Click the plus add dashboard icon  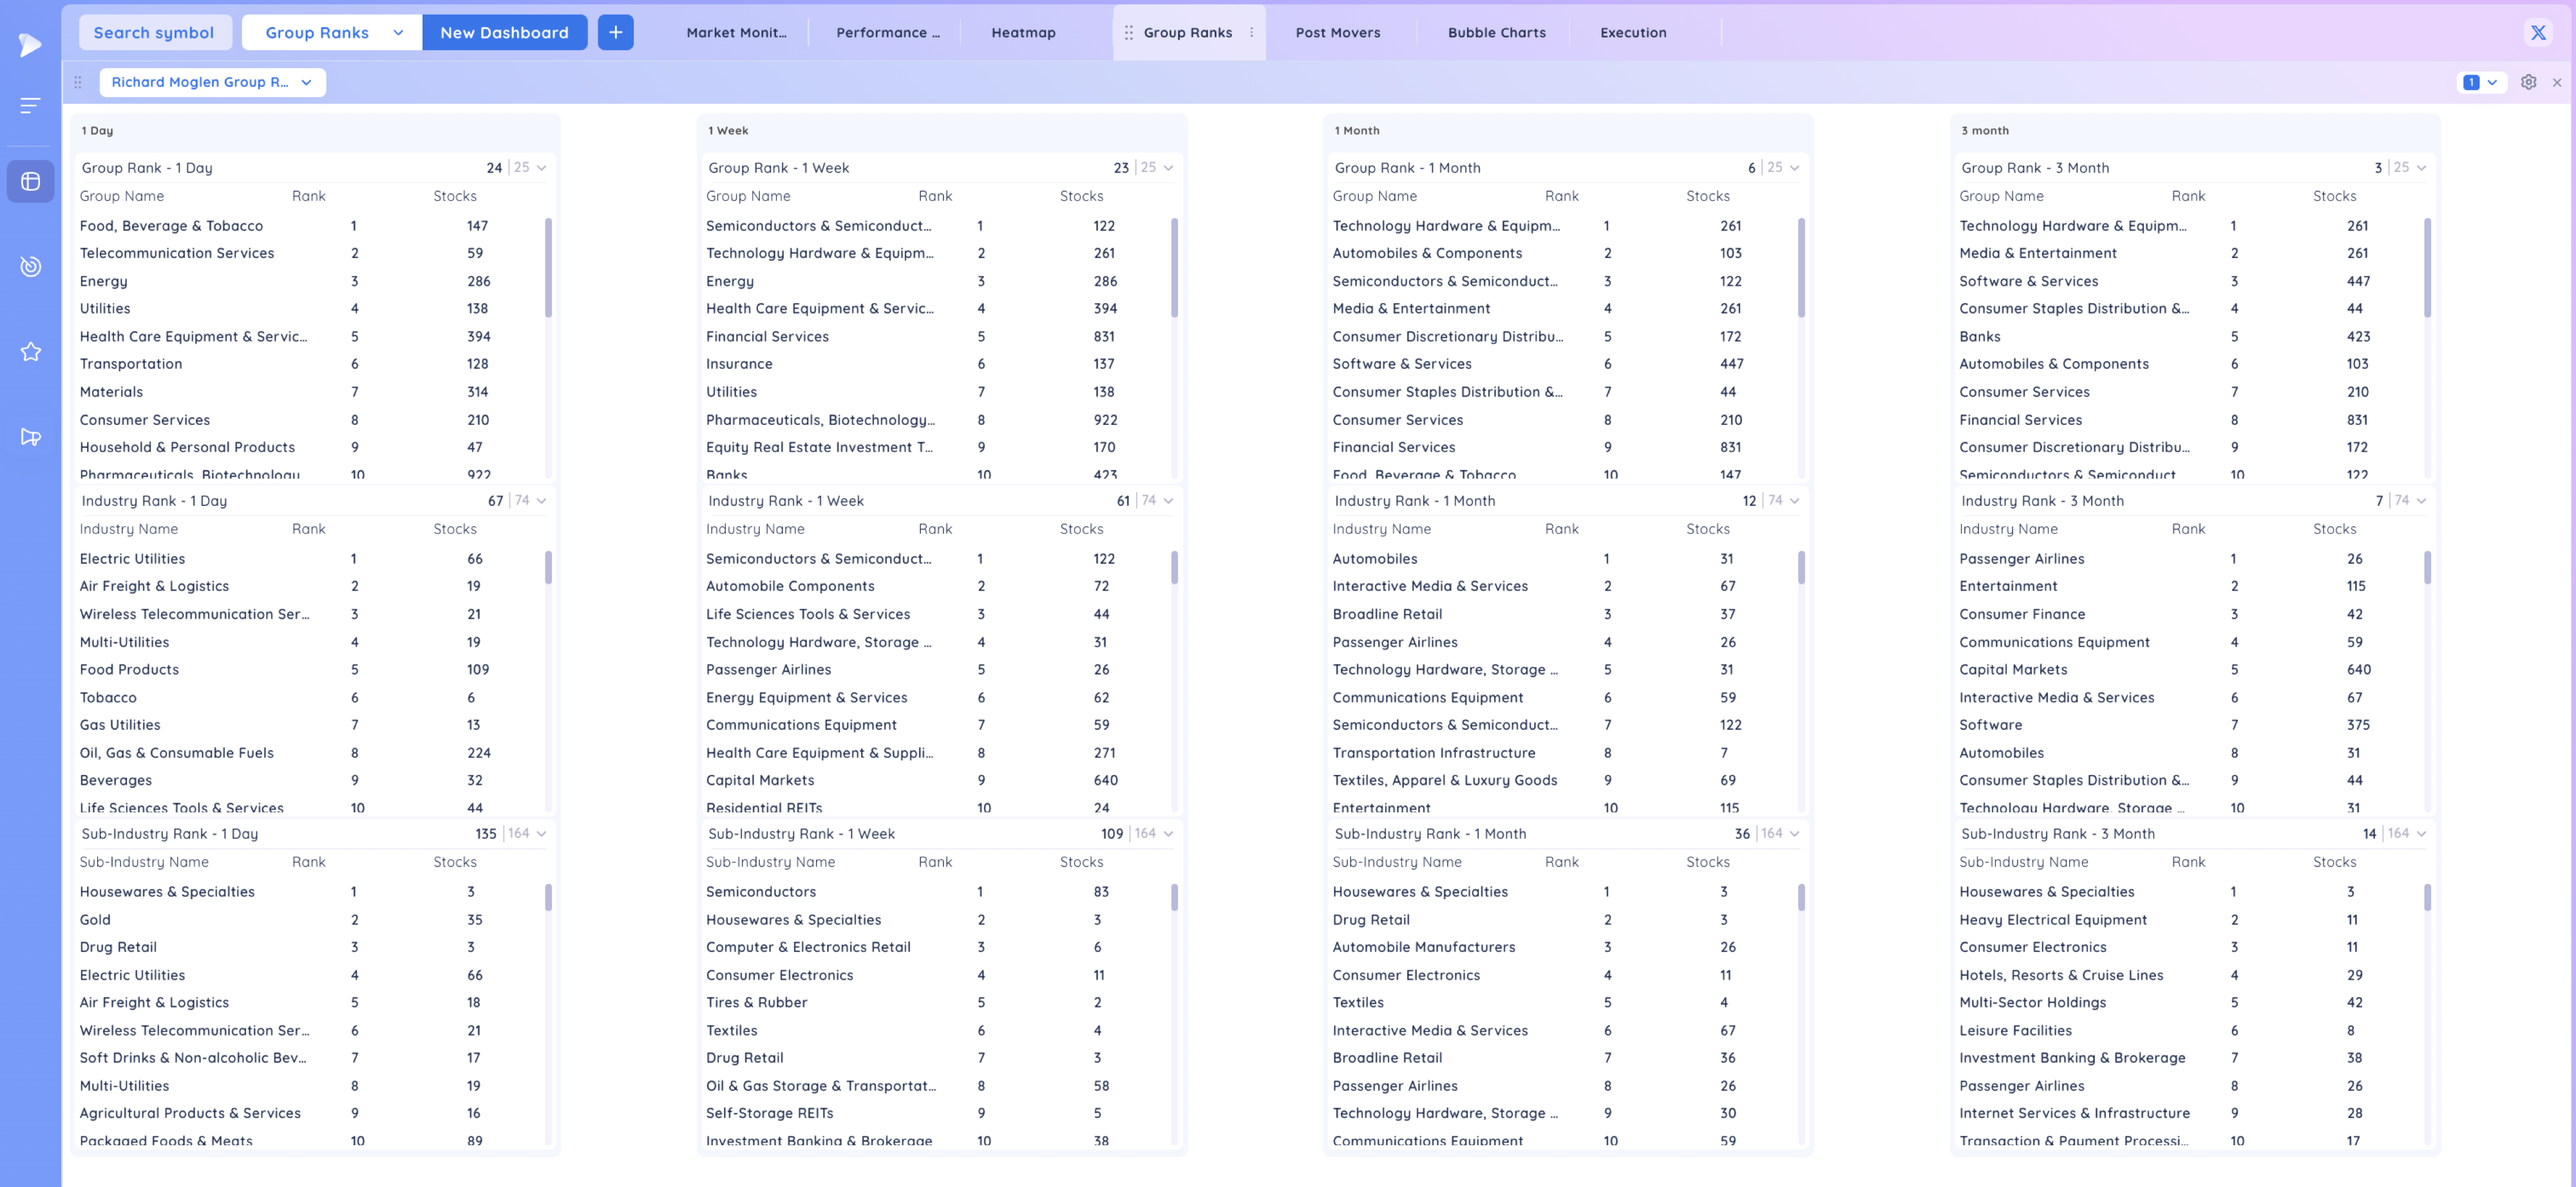click(615, 33)
